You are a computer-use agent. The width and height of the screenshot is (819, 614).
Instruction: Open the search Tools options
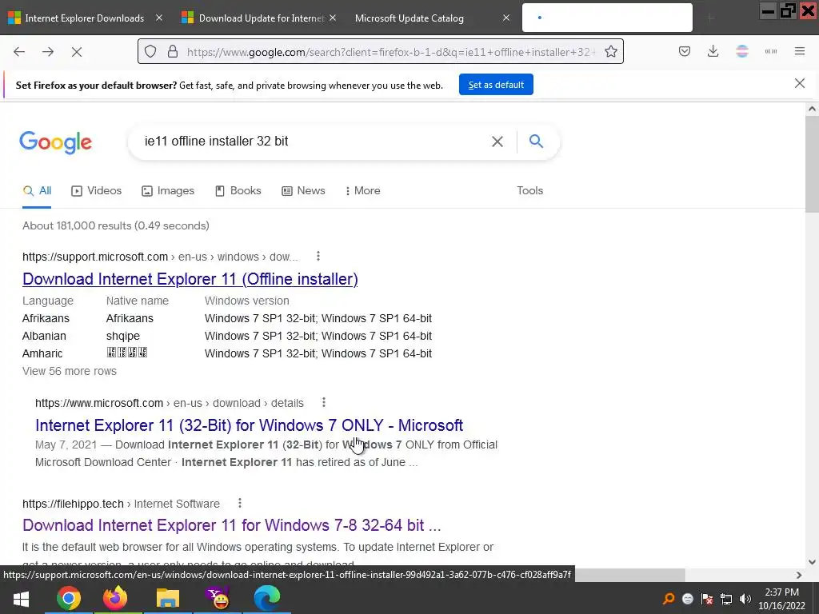pyautogui.click(x=530, y=191)
